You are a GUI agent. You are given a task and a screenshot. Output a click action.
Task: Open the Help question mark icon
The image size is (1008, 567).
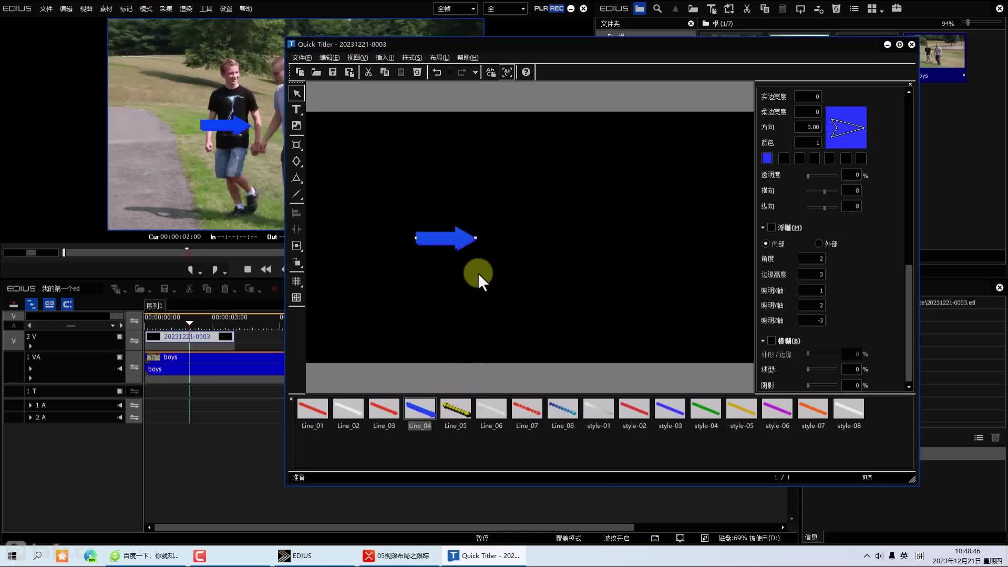coord(526,72)
